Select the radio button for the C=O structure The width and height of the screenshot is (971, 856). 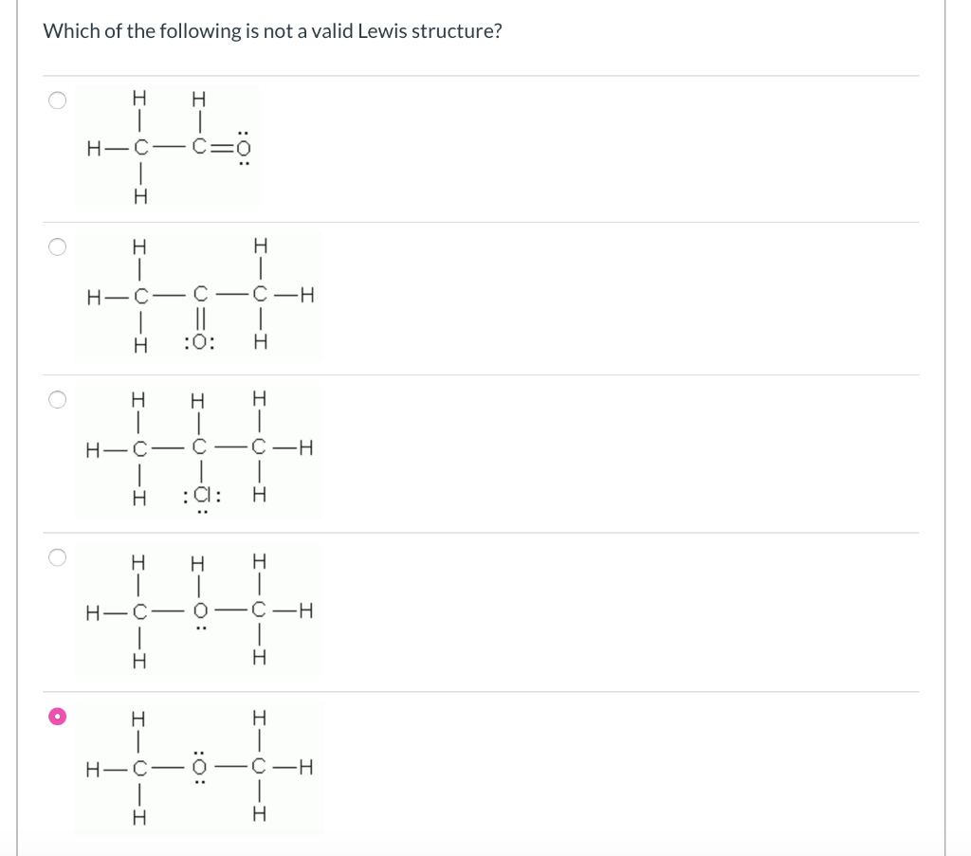click(x=57, y=100)
